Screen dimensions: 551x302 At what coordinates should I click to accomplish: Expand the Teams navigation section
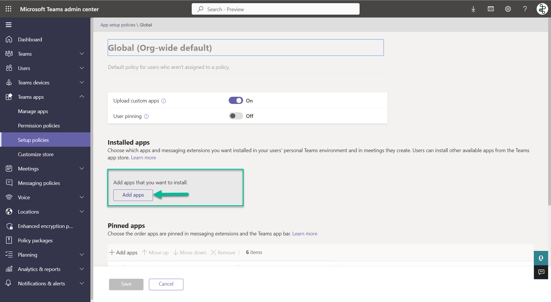(82, 54)
